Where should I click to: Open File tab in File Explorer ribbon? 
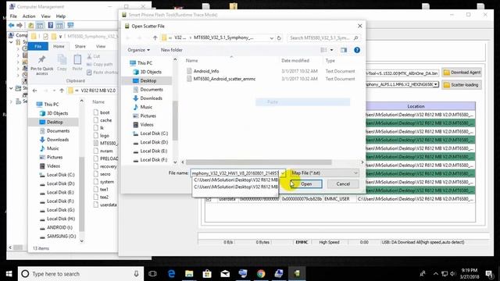click(38, 47)
